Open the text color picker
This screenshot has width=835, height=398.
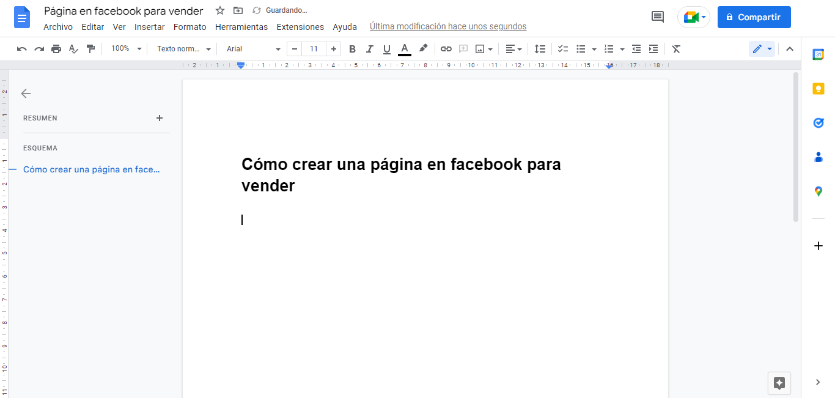(404, 49)
